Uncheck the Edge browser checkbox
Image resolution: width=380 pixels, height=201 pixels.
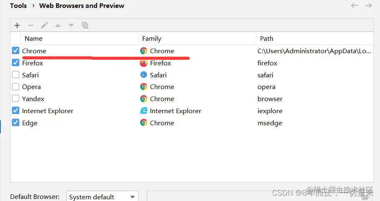(x=15, y=122)
